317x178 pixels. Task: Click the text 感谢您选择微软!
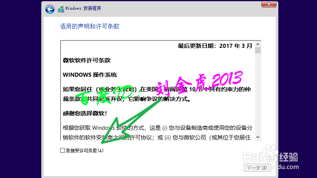tap(85, 113)
